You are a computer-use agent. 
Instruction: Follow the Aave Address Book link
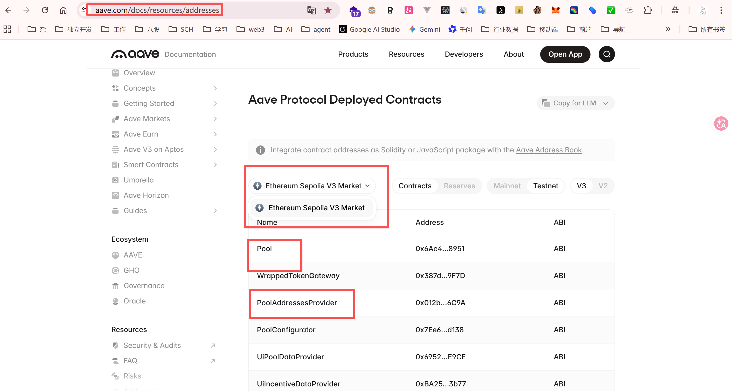coord(548,150)
